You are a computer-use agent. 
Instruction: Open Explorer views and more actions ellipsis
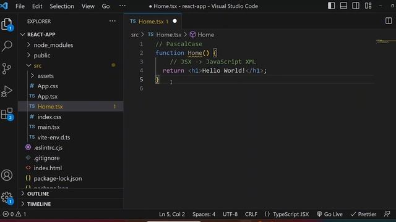[x=113, y=21]
